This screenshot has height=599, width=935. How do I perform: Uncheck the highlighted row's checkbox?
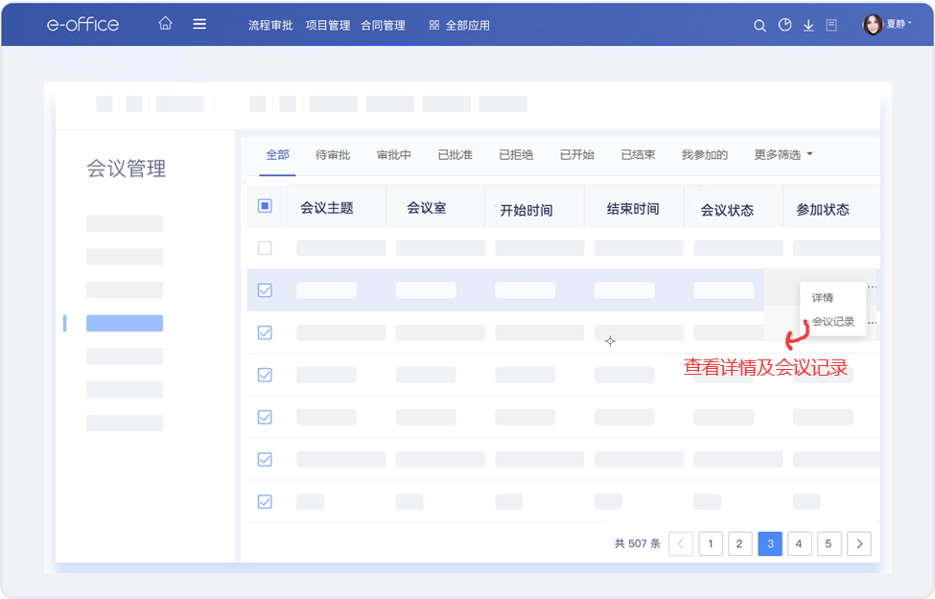pos(266,290)
